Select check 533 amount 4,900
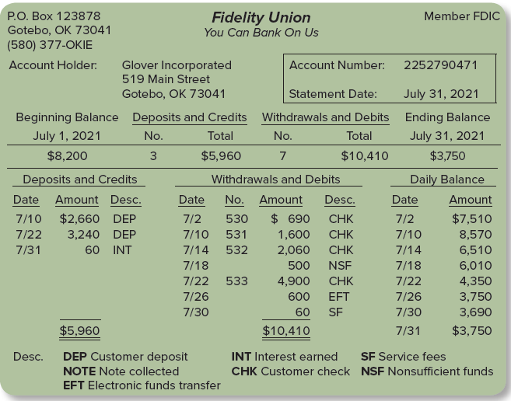This screenshot has height=401, width=511. click(x=294, y=281)
